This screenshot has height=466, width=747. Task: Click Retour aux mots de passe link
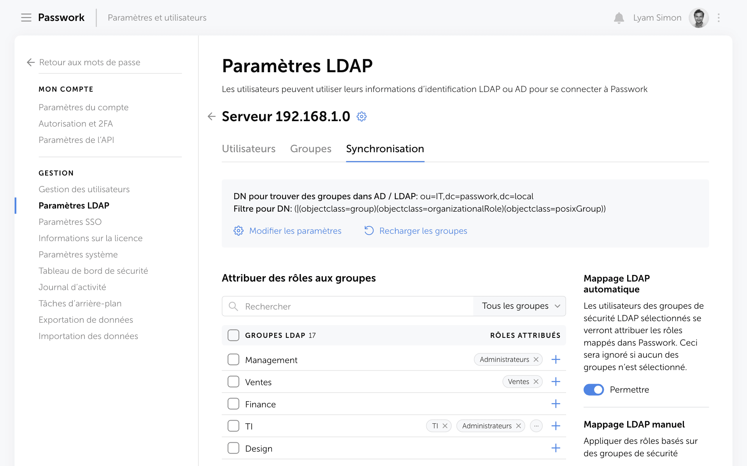point(90,63)
